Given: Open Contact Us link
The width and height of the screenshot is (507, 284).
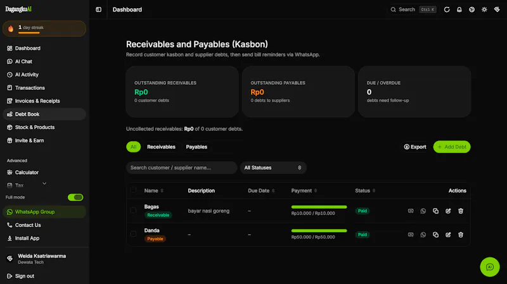Looking at the screenshot, I should pos(44,225).
